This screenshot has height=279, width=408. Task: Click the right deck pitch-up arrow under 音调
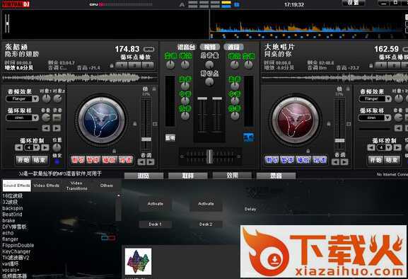click(344, 162)
